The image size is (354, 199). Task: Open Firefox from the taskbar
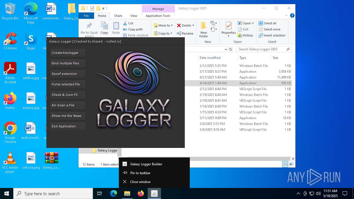(x=140, y=193)
